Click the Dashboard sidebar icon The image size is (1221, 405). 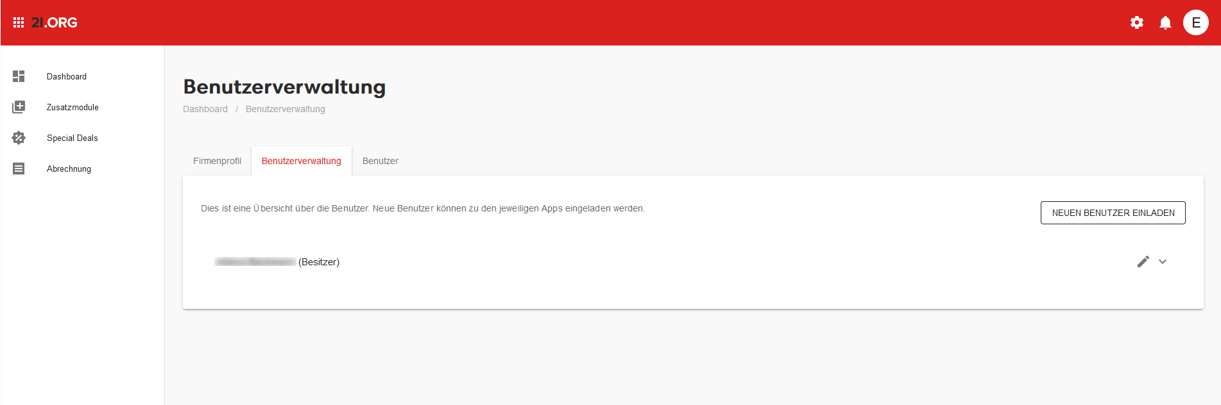tap(19, 76)
